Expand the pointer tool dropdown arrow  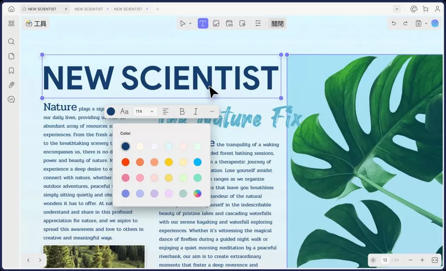(x=190, y=24)
